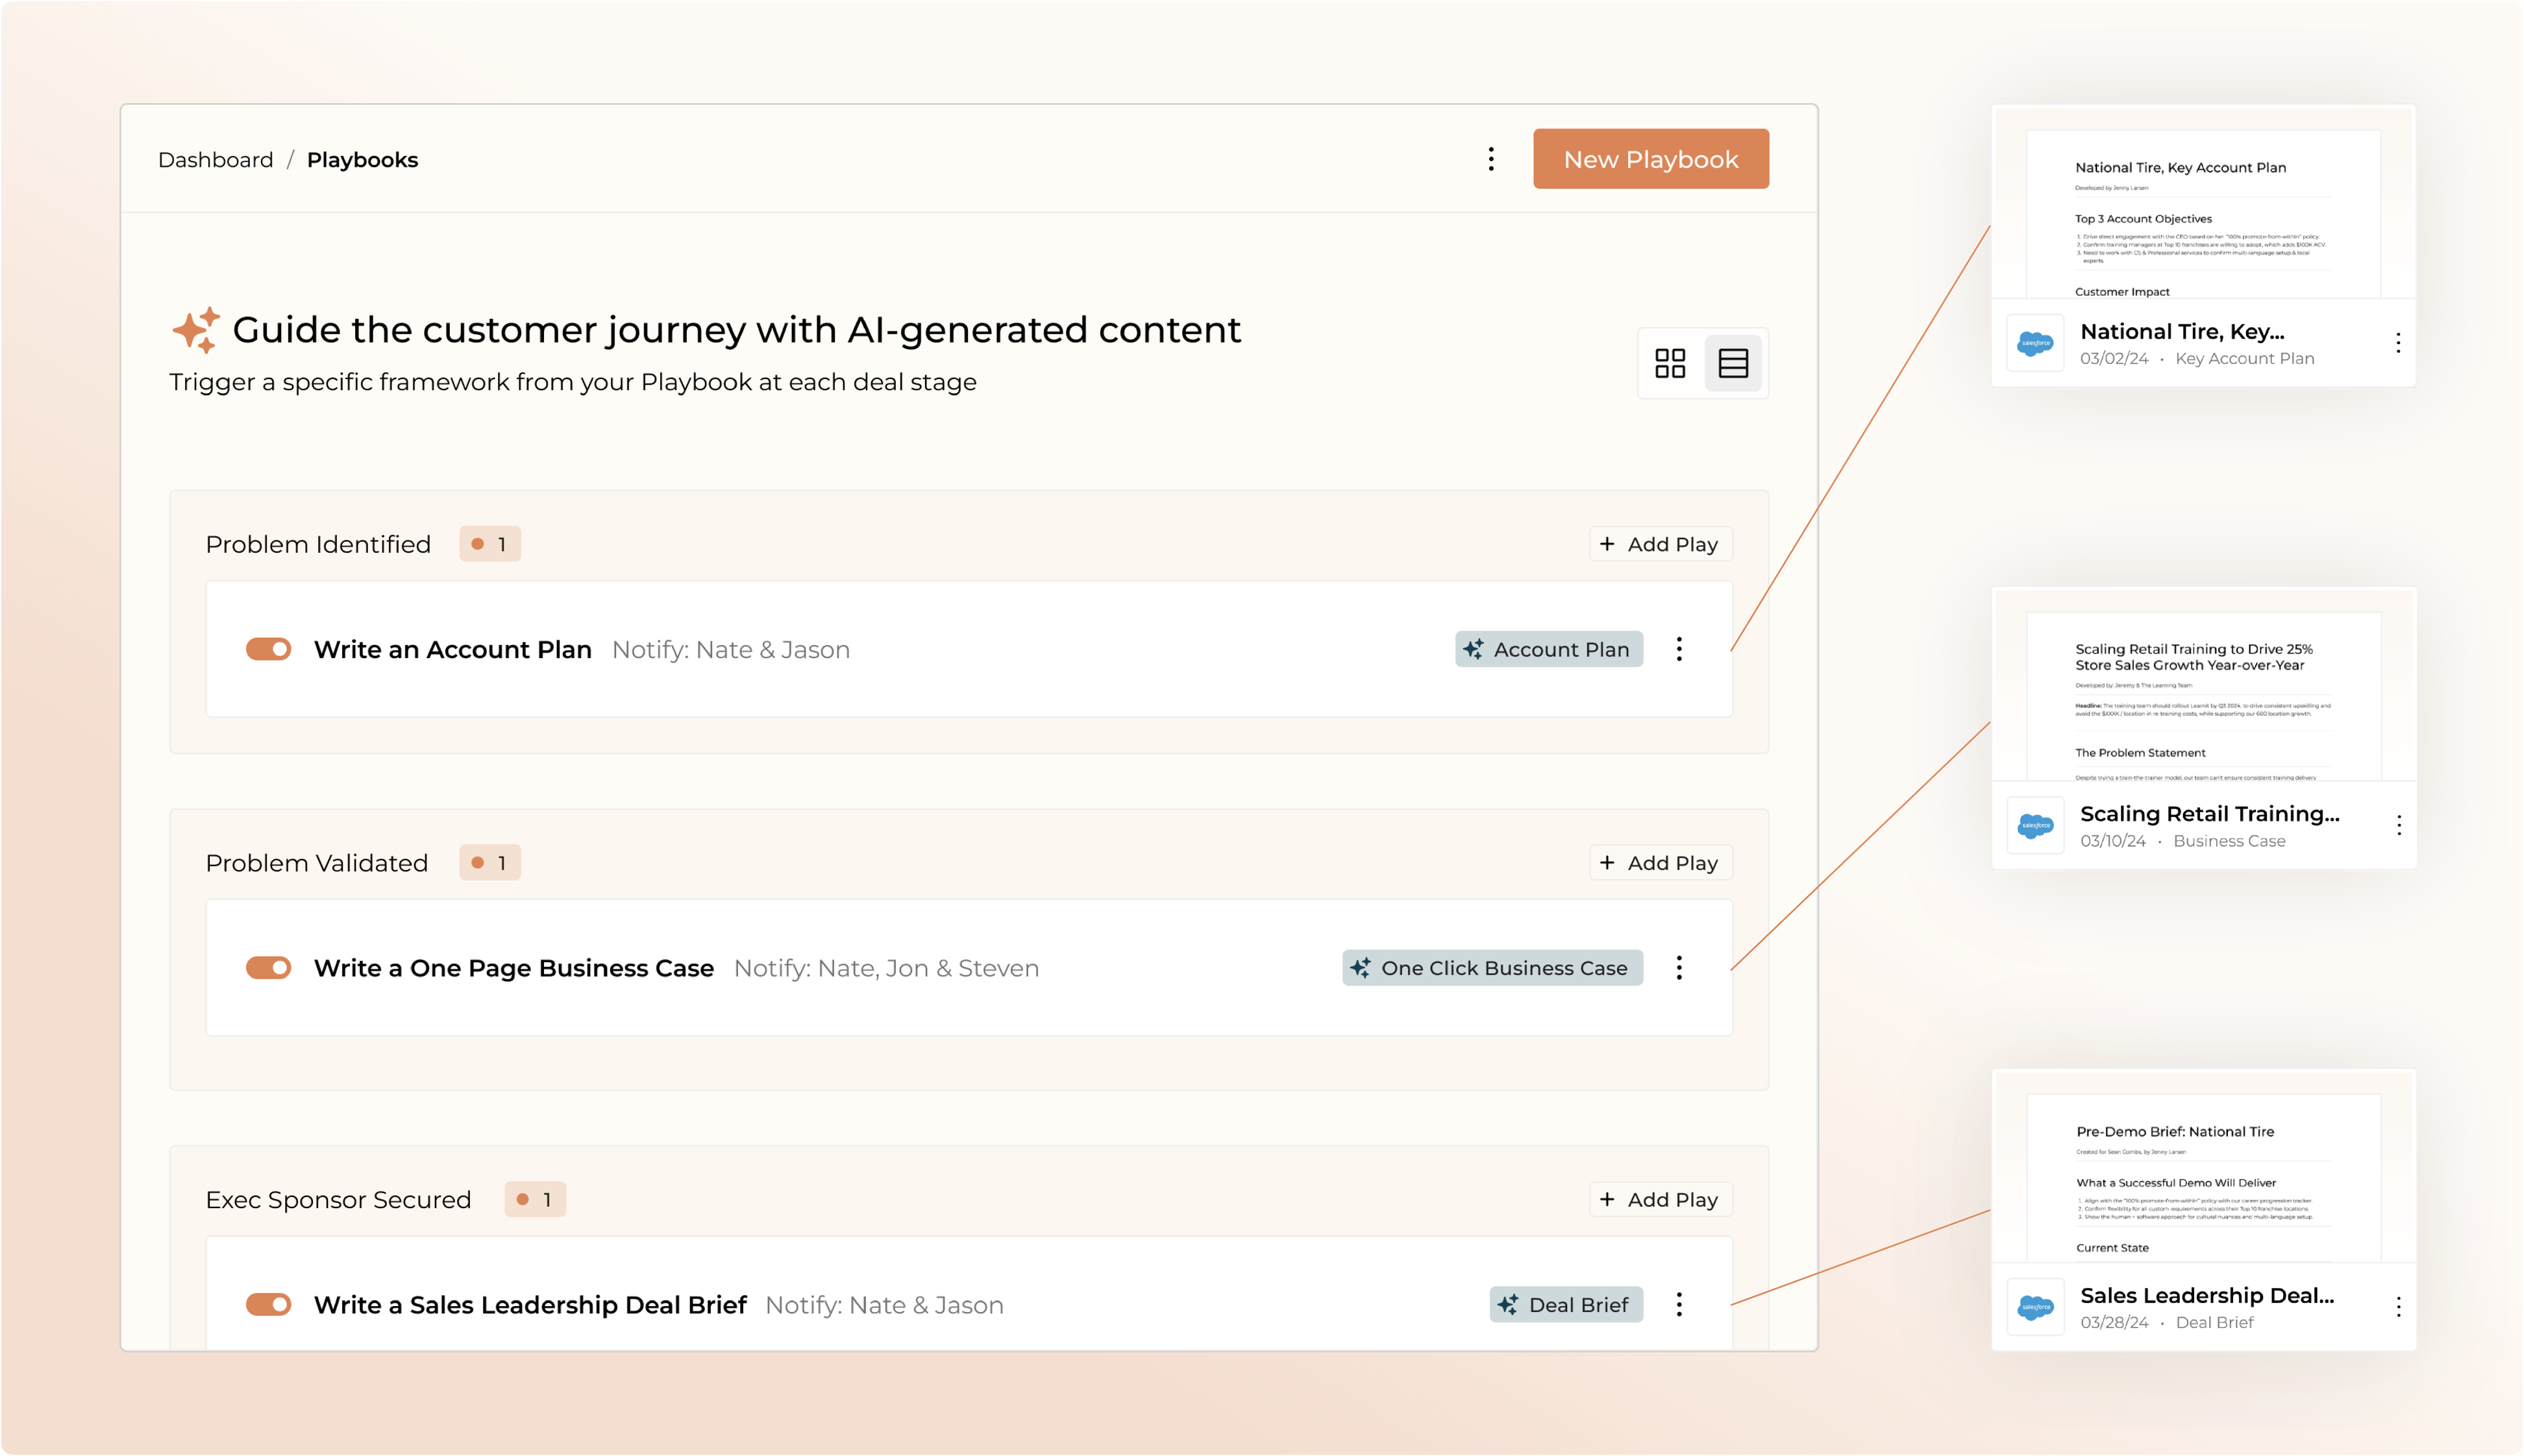Select Playbooks breadcrumb item

point(362,160)
